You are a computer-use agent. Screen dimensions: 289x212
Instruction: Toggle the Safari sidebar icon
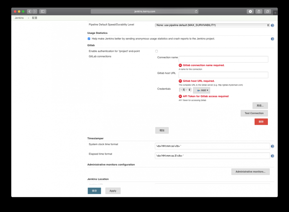tap(43, 12)
